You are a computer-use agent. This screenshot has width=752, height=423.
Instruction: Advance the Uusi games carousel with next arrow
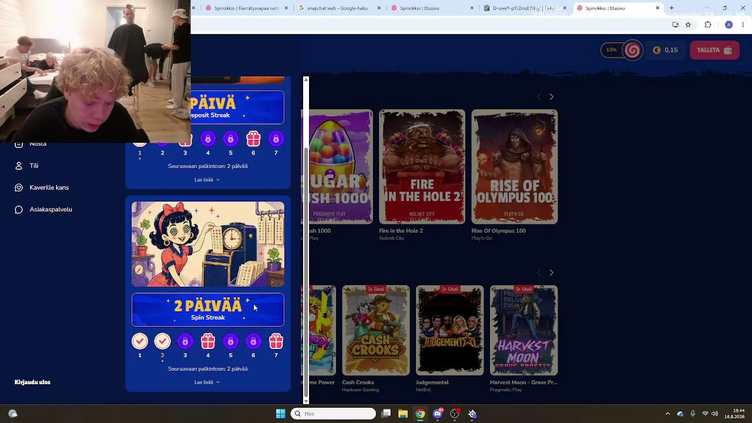click(x=551, y=273)
